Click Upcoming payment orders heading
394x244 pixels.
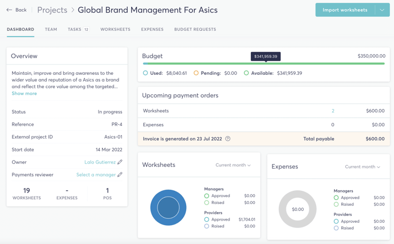(x=180, y=95)
